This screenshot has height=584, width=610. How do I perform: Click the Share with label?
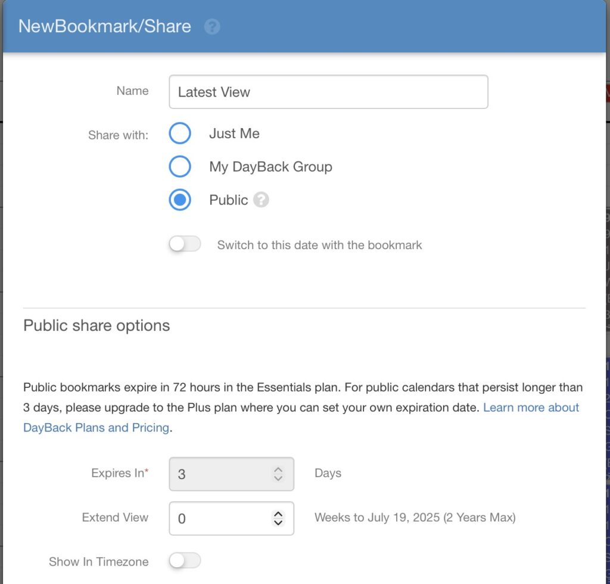point(118,135)
